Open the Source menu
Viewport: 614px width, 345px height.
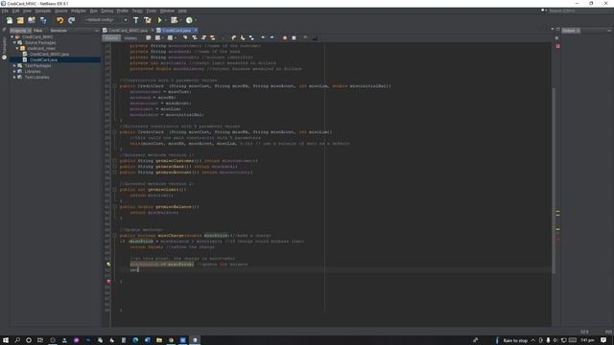pyautogui.click(x=60, y=11)
